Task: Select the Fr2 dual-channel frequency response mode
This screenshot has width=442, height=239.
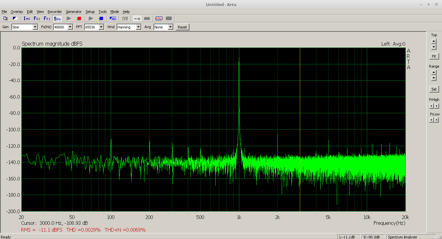Action: (37, 18)
